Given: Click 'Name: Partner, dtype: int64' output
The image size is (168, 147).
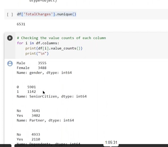Looking at the screenshot, I should point(45,120).
